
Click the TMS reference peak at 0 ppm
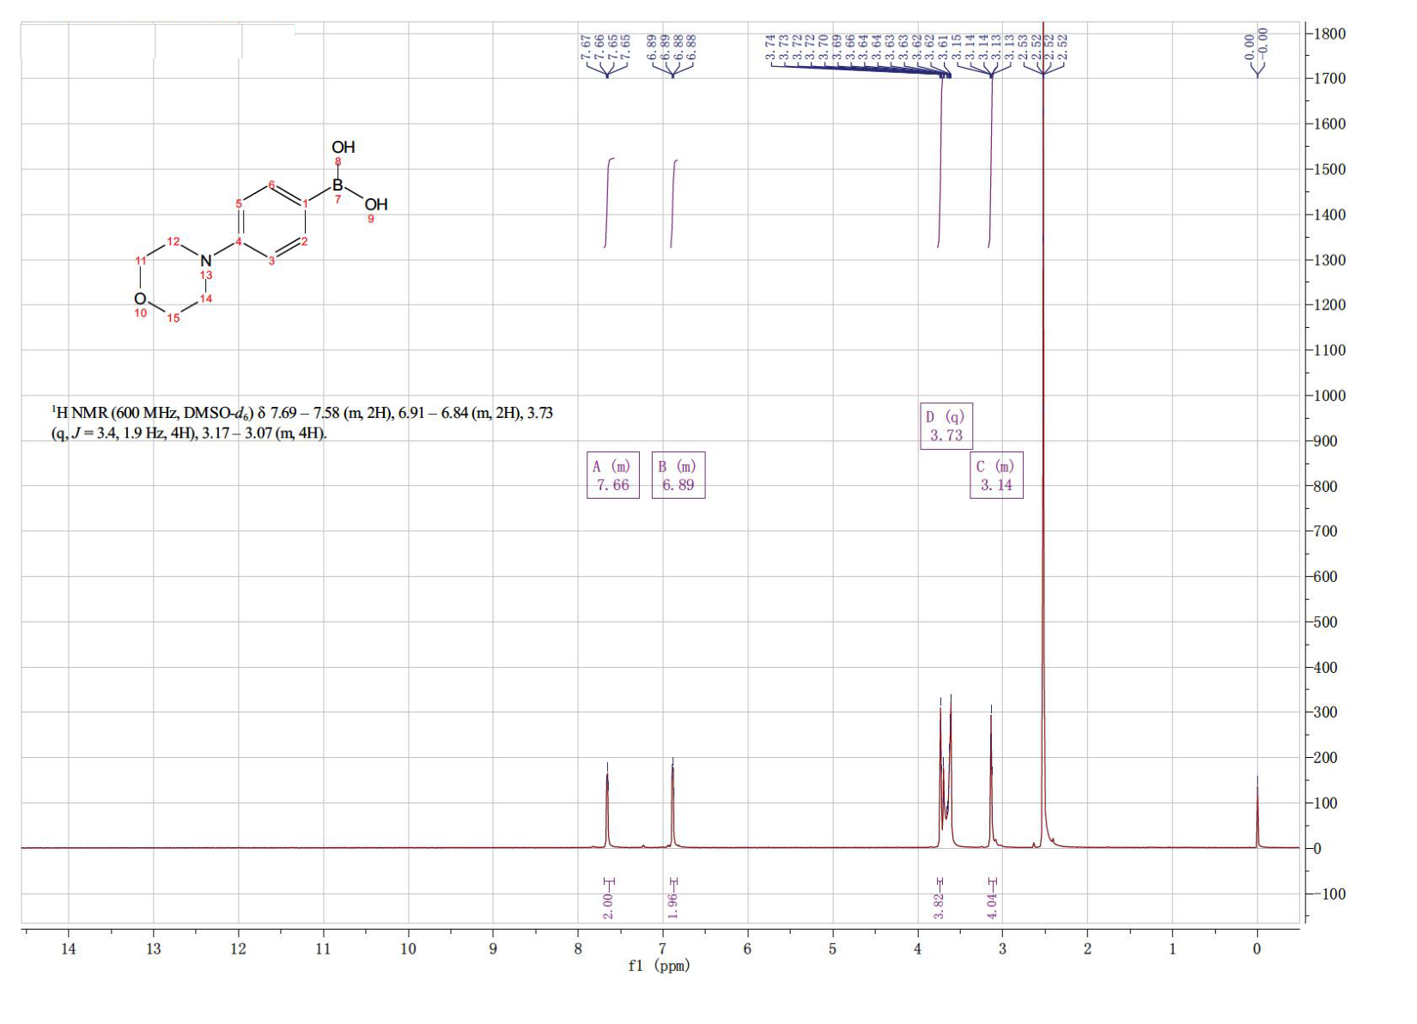pos(1257,811)
